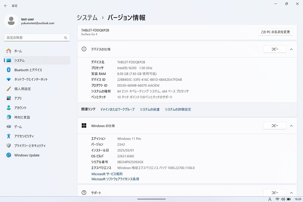Collapse the サポート section chevron
Screen dimensions: 303x202
click(291, 193)
